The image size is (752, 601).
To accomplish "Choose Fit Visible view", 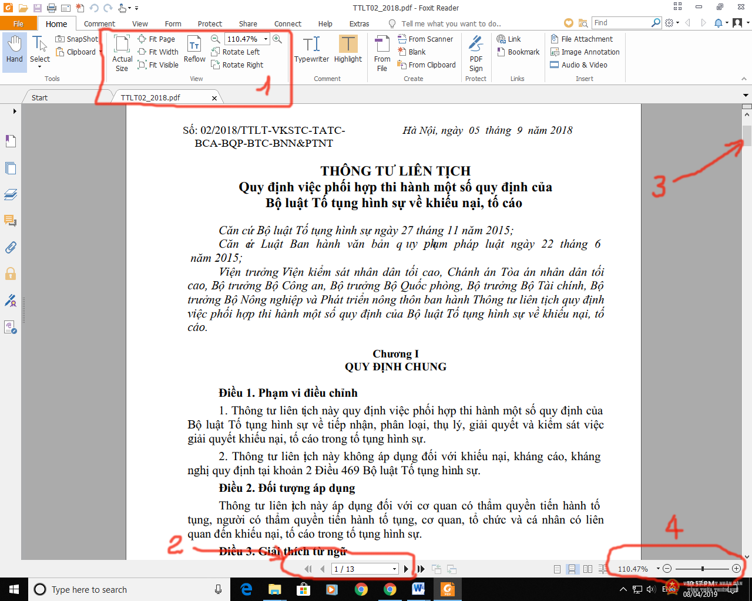I will click(x=158, y=65).
